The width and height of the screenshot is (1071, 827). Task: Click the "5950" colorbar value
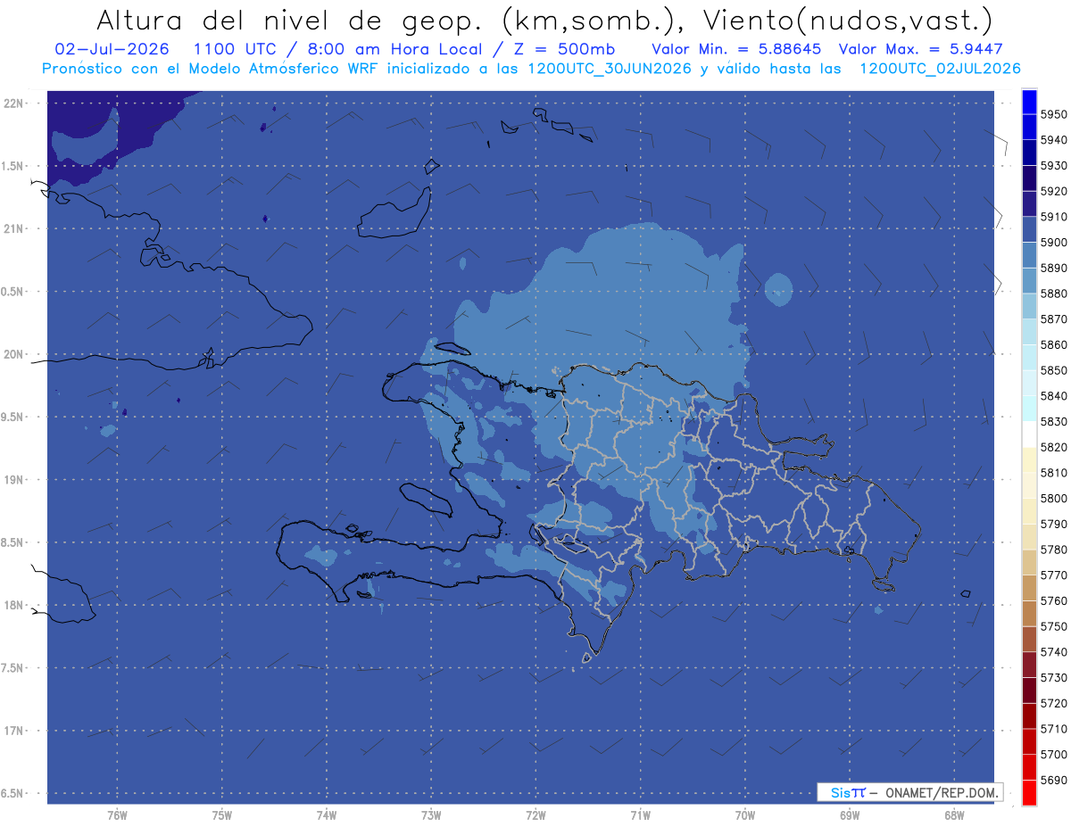click(1053, 114)
